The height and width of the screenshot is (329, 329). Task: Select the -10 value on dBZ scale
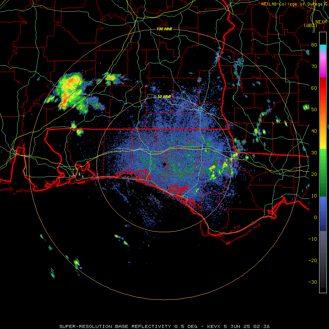(x=313, y=239)
